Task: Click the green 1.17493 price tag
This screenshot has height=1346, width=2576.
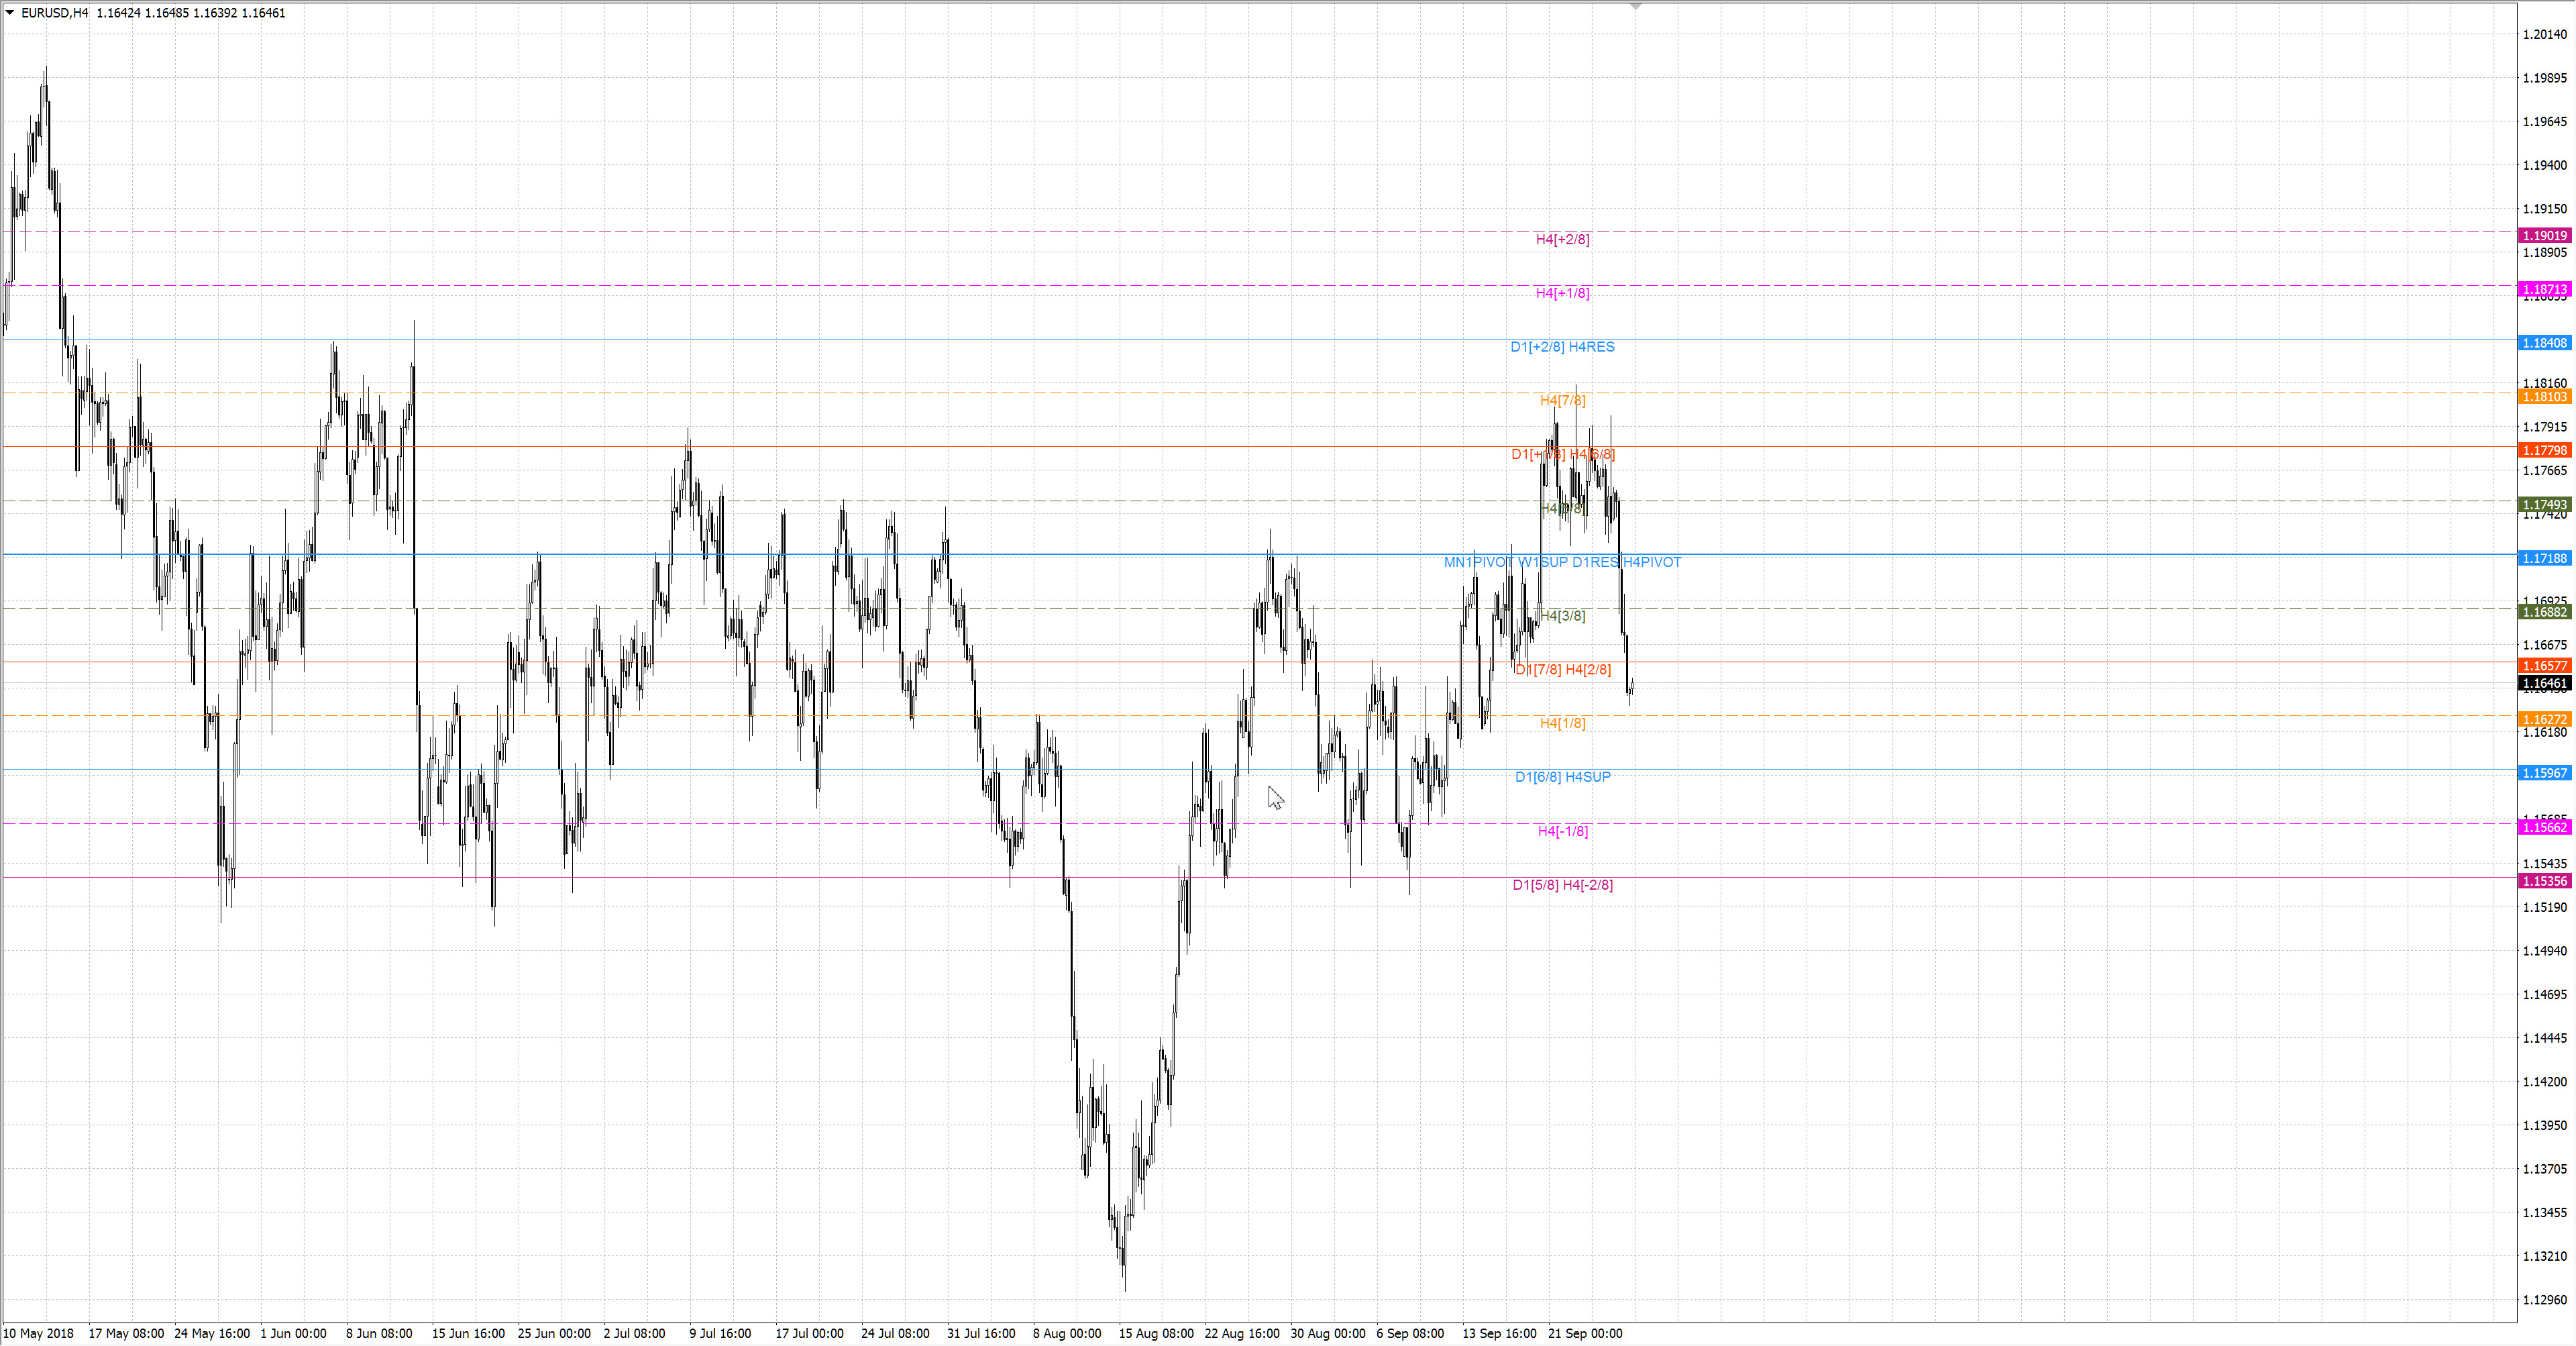Action: click(x=2544, y=505)
